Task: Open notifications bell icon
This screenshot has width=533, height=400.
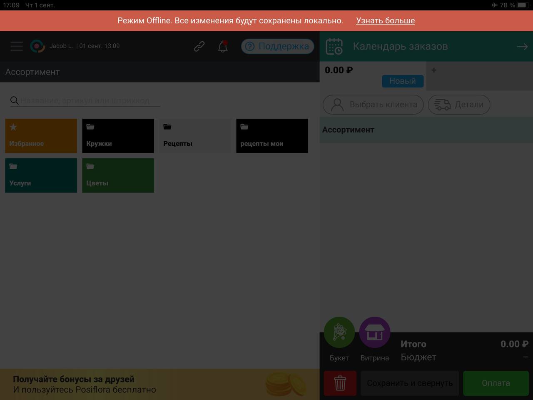Action: [x=223, y=46]
